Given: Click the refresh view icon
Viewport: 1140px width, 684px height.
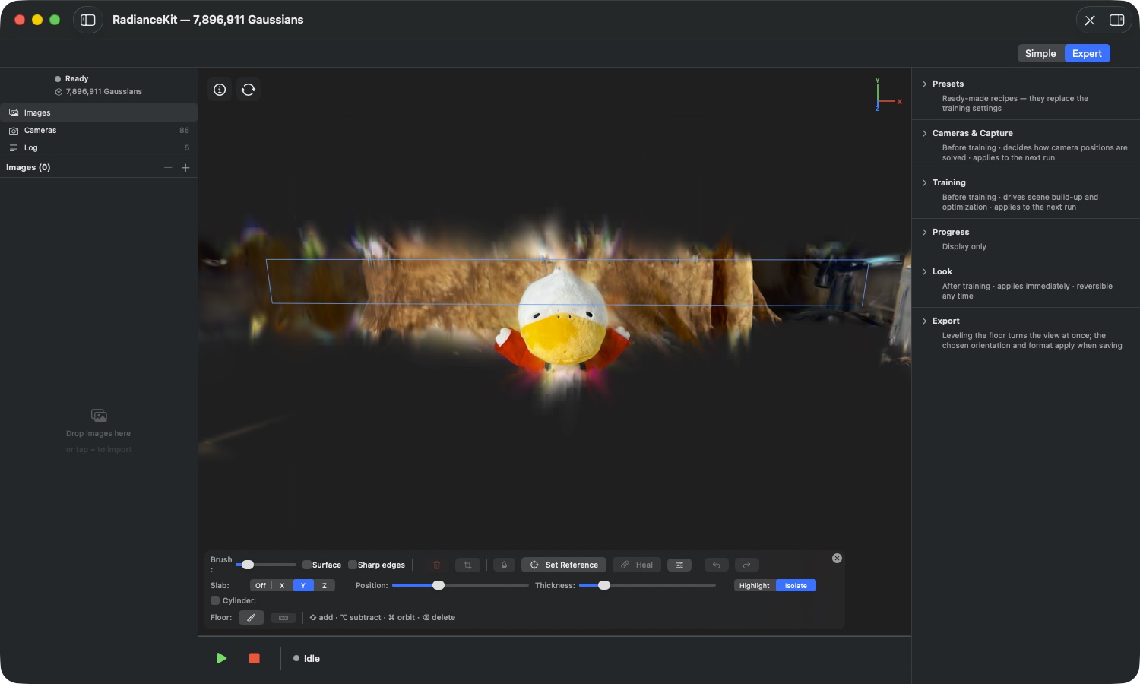Looking at the screenshot, I should (249, 90).
